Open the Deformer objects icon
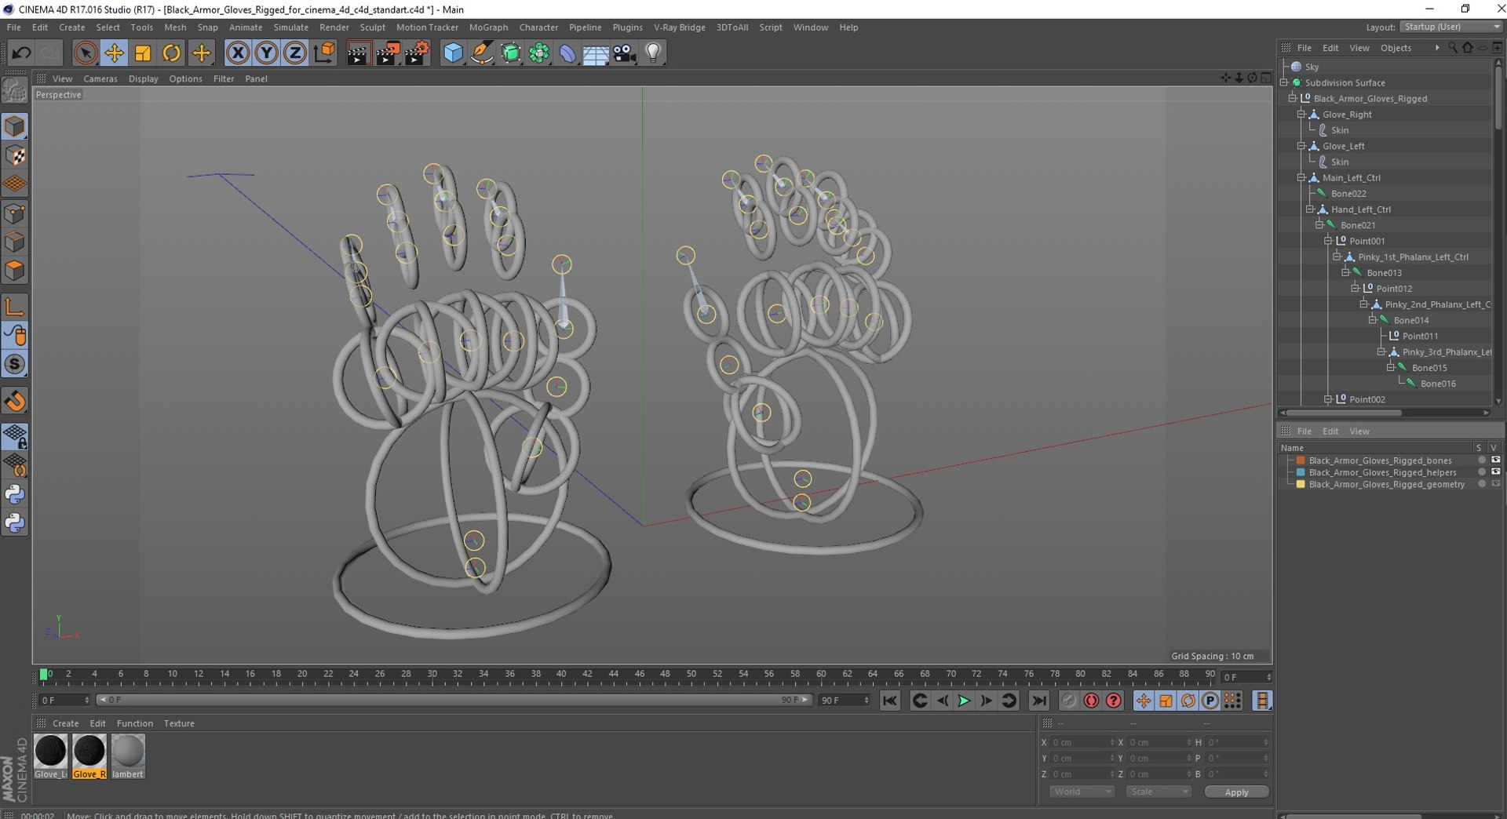This screenshot has height=819, width=1507. (567, 53)
